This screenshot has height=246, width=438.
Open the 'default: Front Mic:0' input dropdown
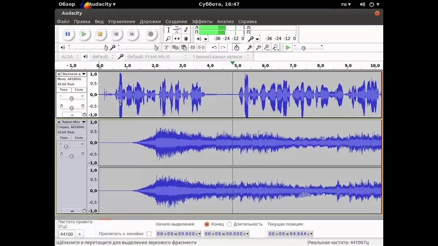point(157,57)
